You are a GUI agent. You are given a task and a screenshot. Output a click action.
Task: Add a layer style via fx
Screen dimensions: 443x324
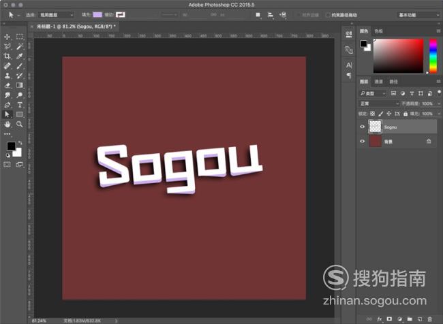pos(380,319)
